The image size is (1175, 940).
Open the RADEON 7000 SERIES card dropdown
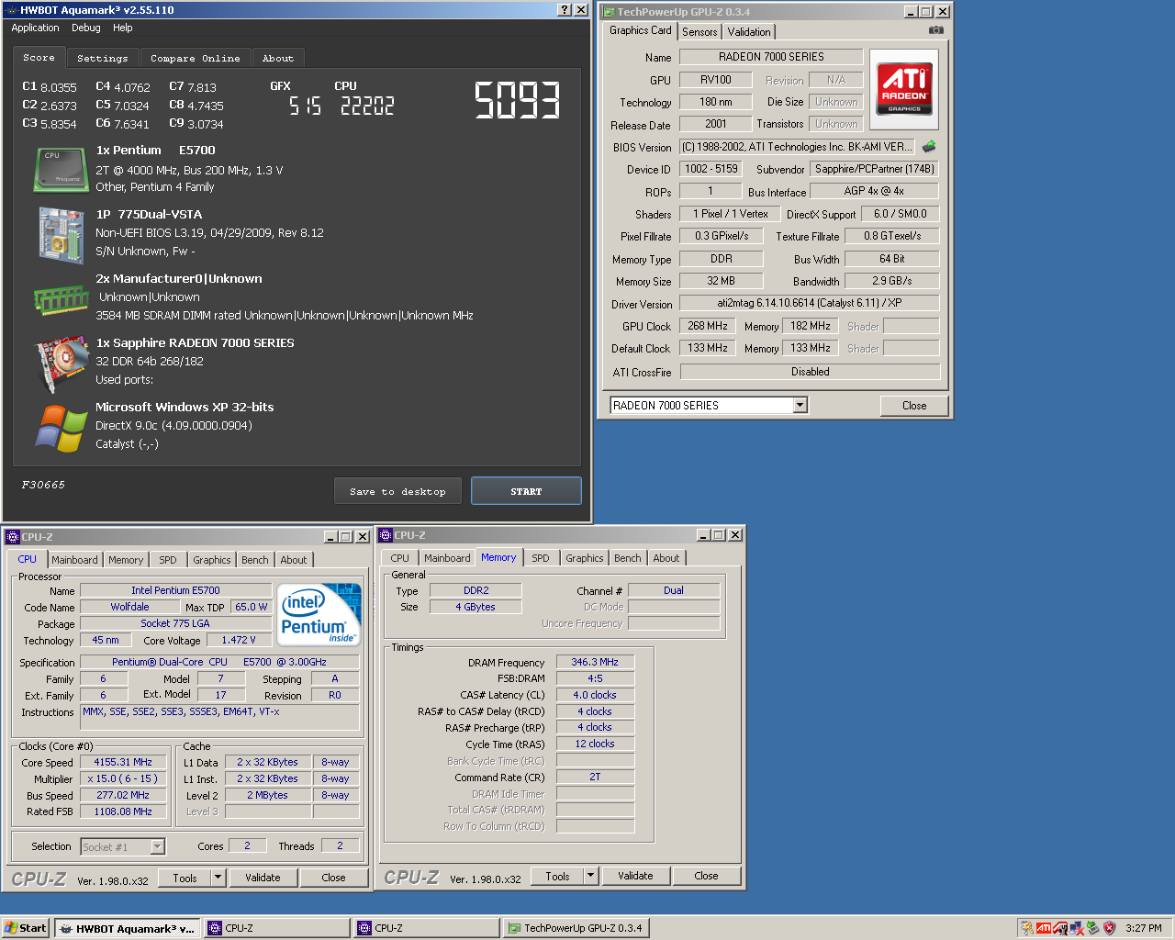click(800, 405)
